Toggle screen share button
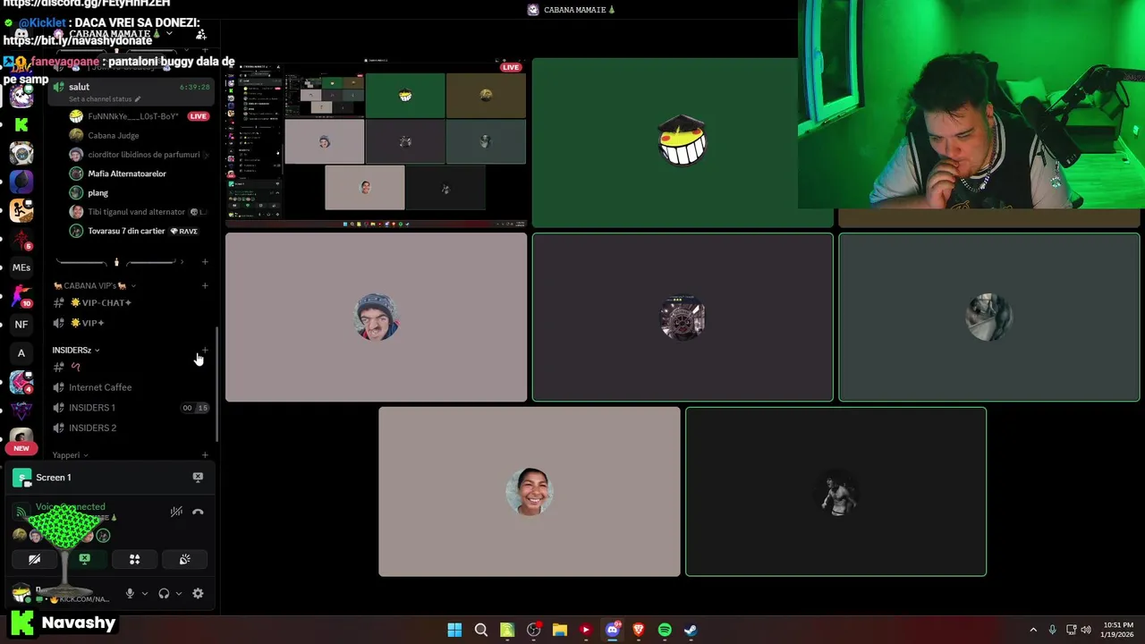The height and width of the screenshot is (644, 1145). click(x=84, y=559)
